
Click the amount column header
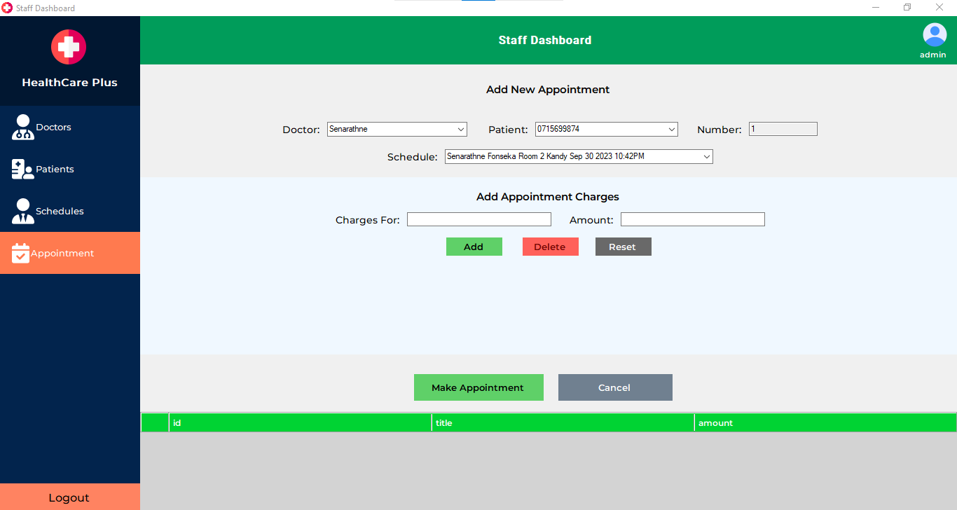tap(826, 422)
